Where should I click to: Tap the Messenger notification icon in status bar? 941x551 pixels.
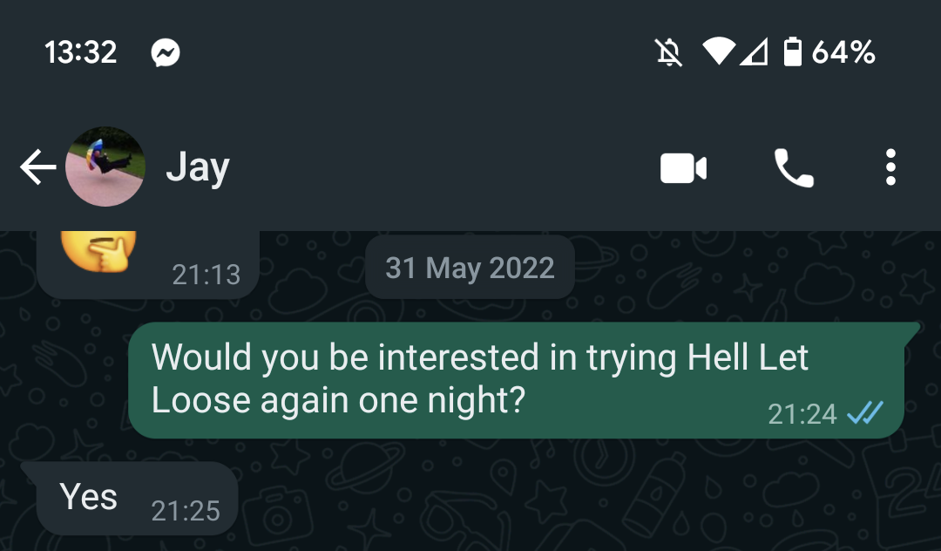(x=165, y=53)
